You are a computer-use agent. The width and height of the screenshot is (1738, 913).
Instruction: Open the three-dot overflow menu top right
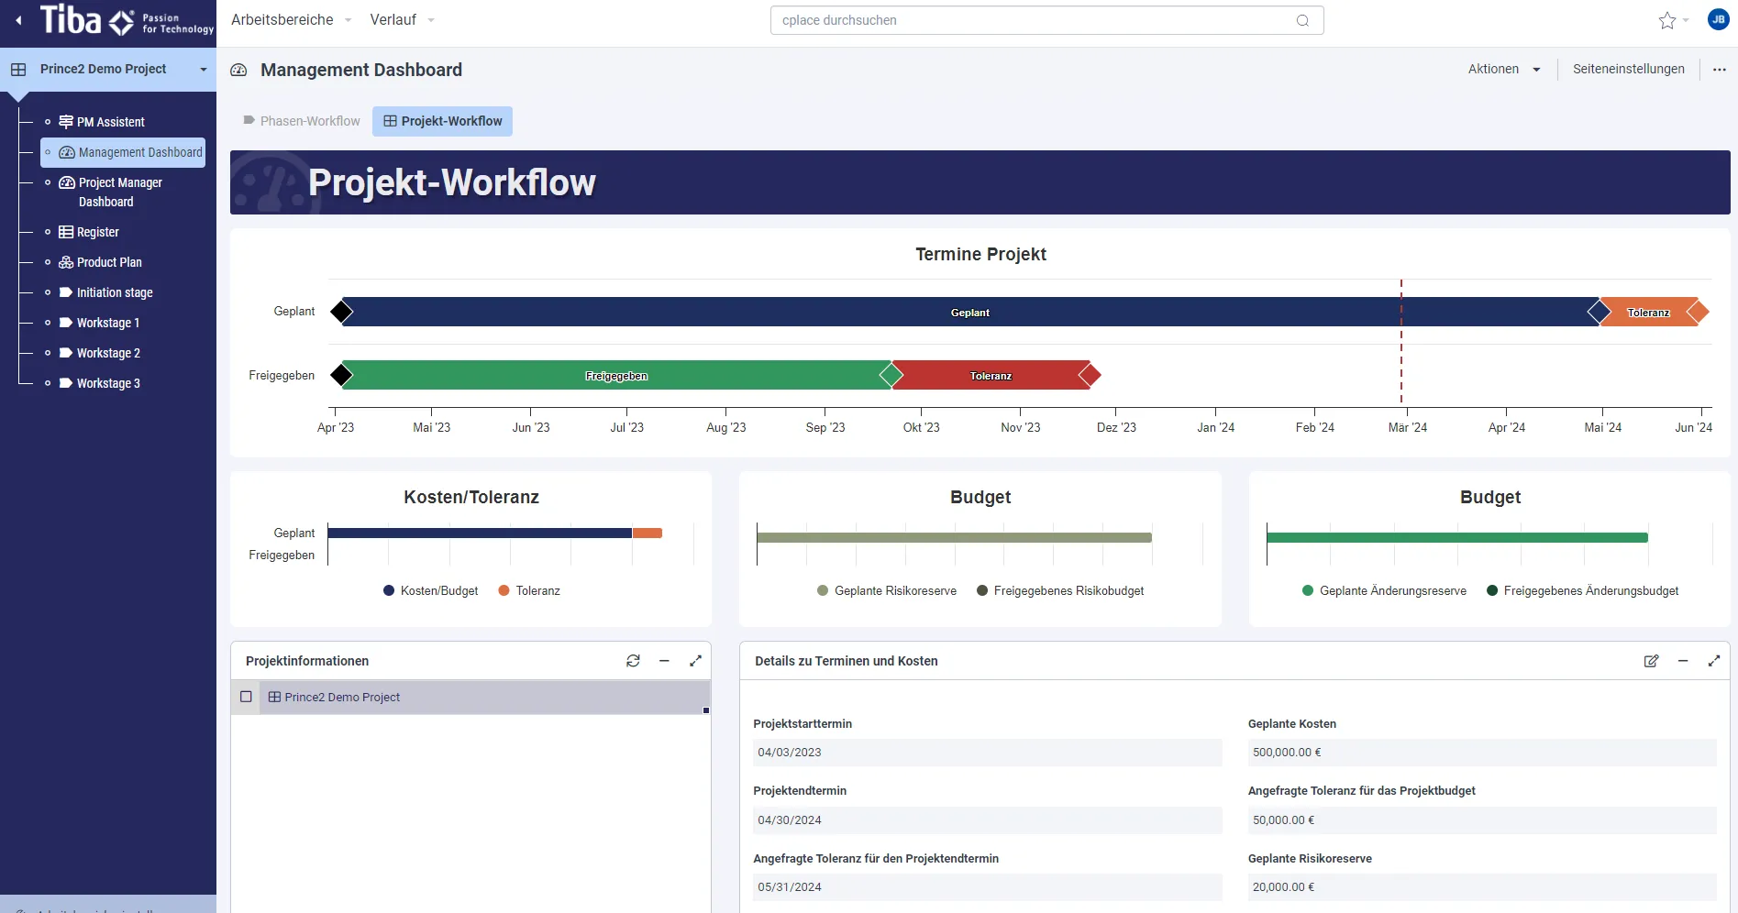click(1721, 69)
